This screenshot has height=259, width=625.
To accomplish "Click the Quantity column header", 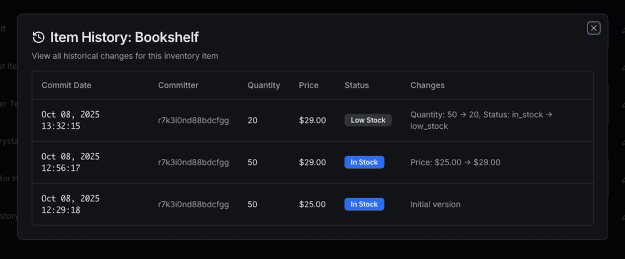I will 264,85.
